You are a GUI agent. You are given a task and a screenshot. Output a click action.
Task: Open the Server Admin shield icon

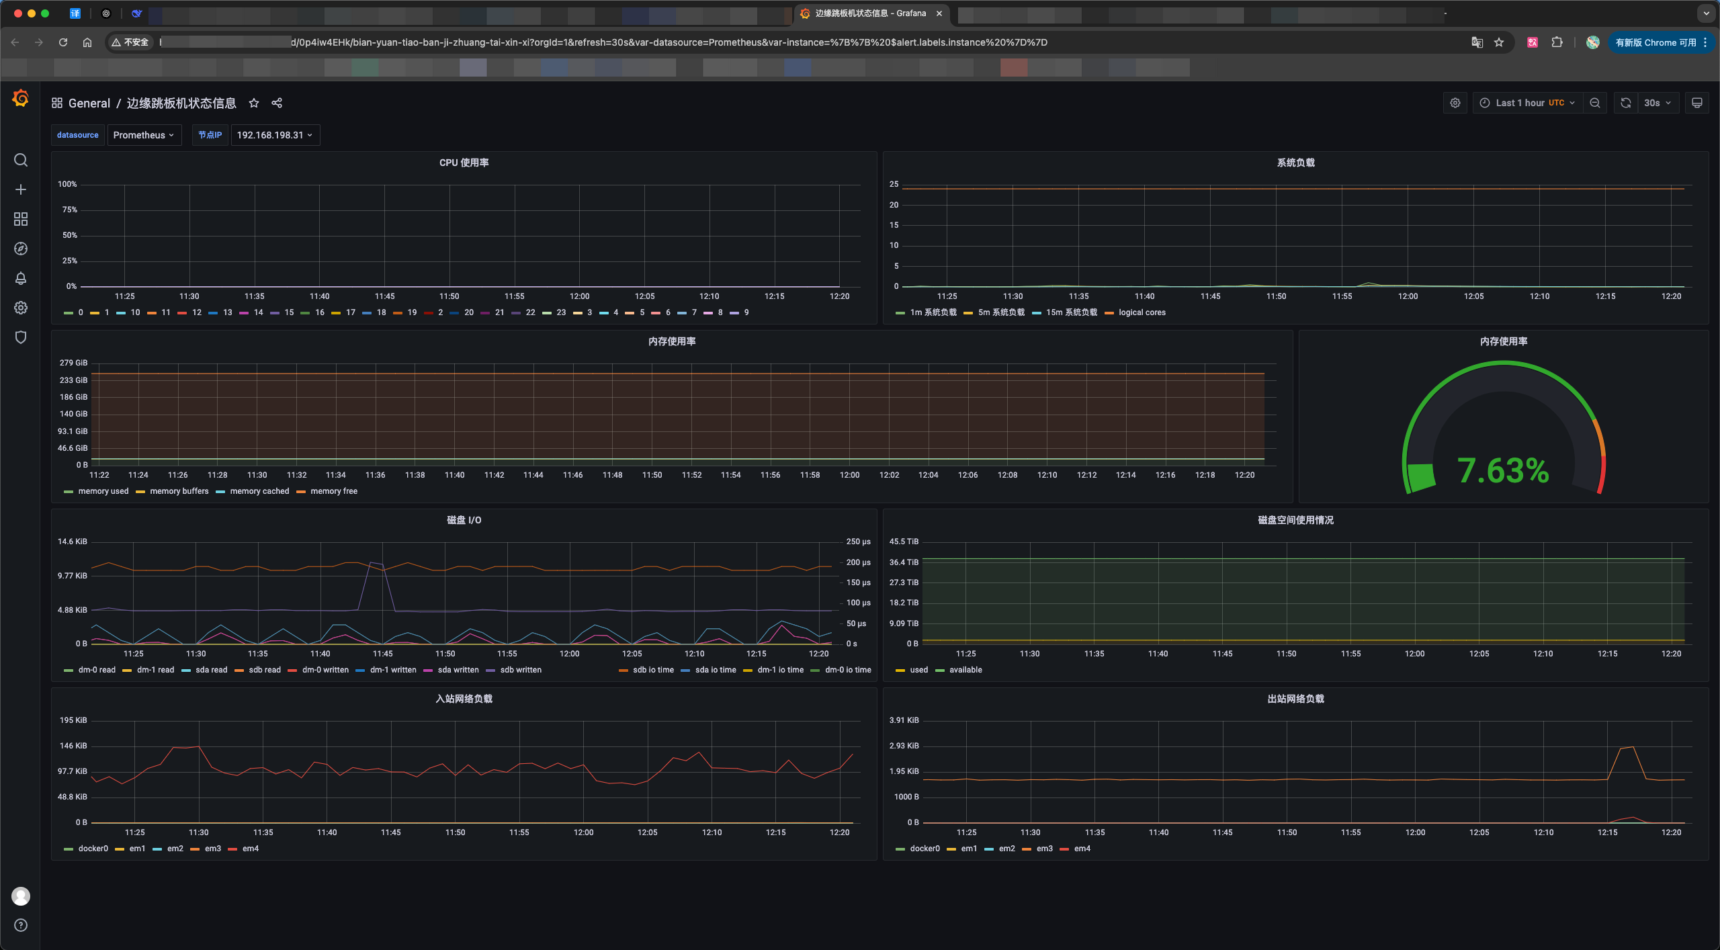tap(21, 337)
